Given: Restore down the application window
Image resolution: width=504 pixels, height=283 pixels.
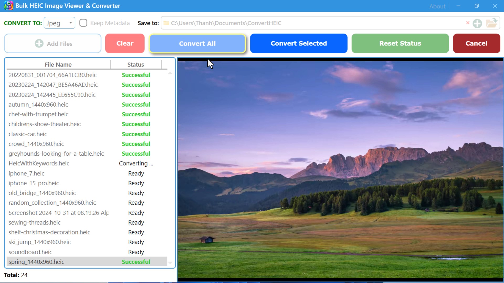Looking at the screenshot, I should pyautogui.click(x=477, y=6).
